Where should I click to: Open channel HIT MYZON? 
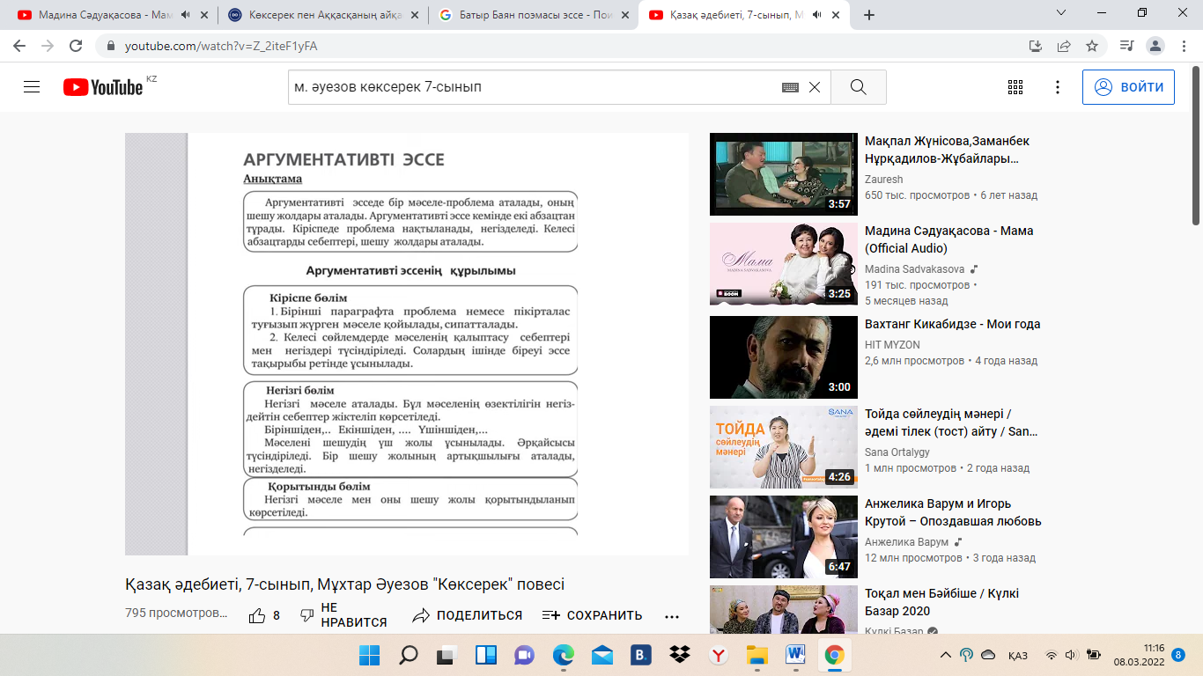click(x=892, y=345)
